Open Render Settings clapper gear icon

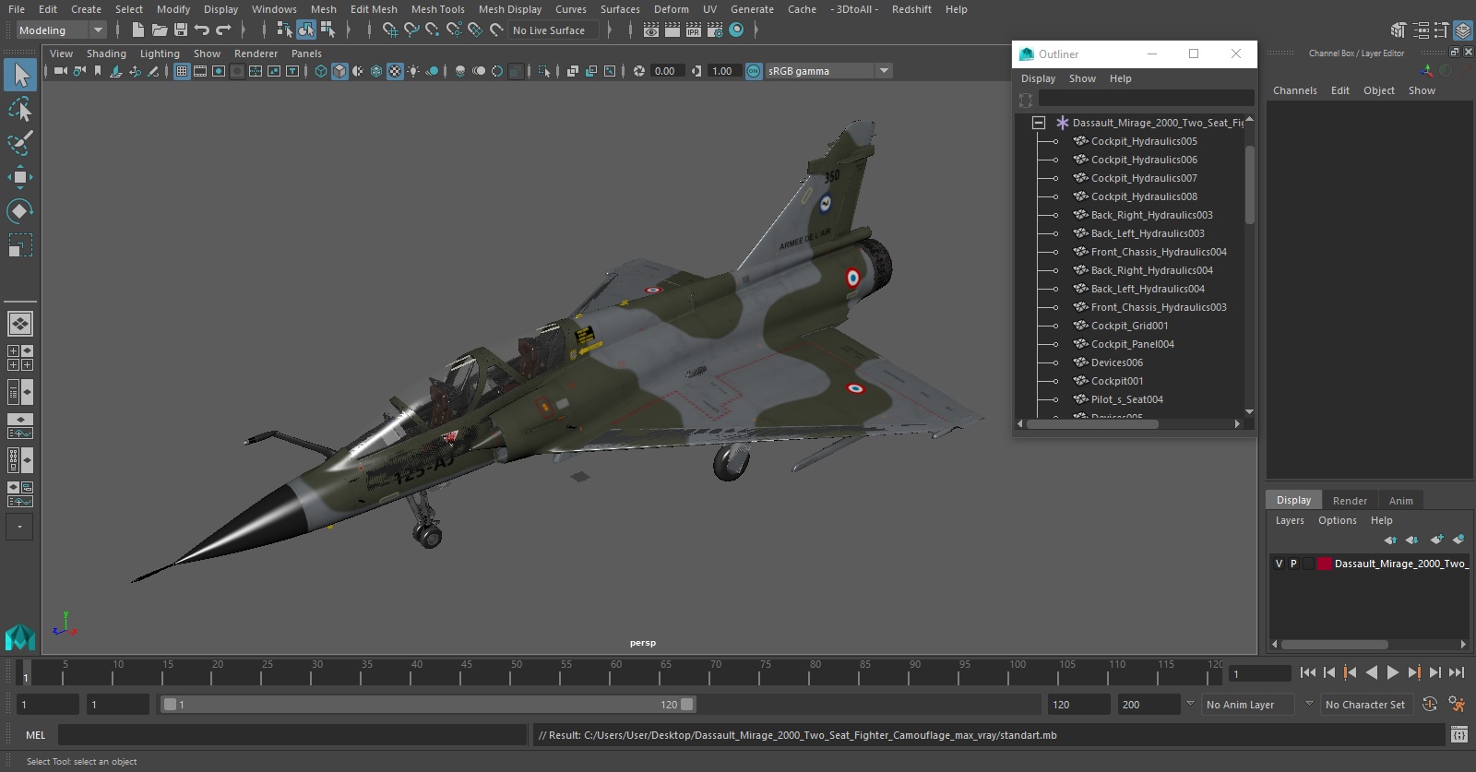click(715, 30)
